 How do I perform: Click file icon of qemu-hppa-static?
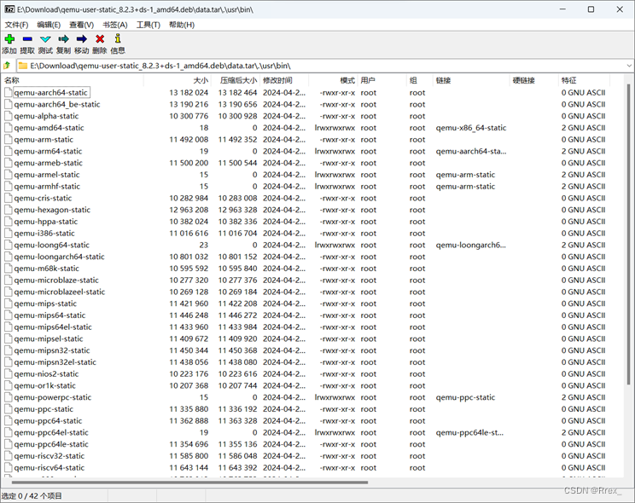[8, 222]
